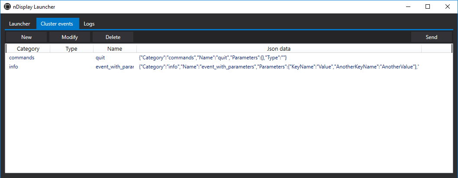This screenshot has height=178, width=458.
Task: Click the Modify button
Action: pyautogui.click(x=70, y=37)
